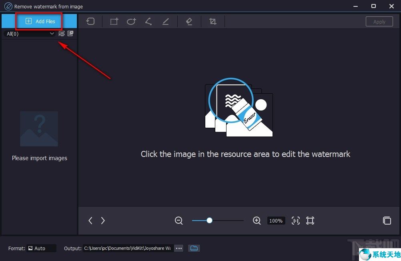401x261 pixels.
Task: Click the zoom in magnifier
Action: click(x=257, y=221)
